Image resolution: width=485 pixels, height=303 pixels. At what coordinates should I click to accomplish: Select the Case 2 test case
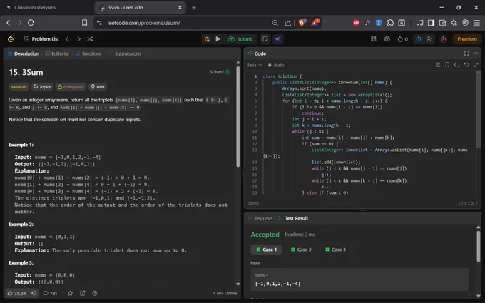301,250
